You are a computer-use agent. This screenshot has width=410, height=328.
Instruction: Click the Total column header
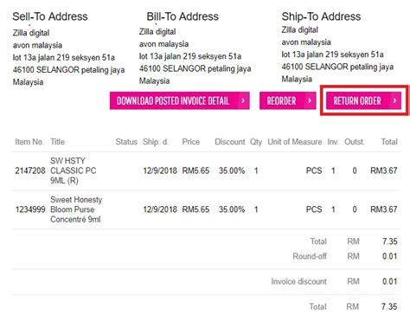(389, 142)
